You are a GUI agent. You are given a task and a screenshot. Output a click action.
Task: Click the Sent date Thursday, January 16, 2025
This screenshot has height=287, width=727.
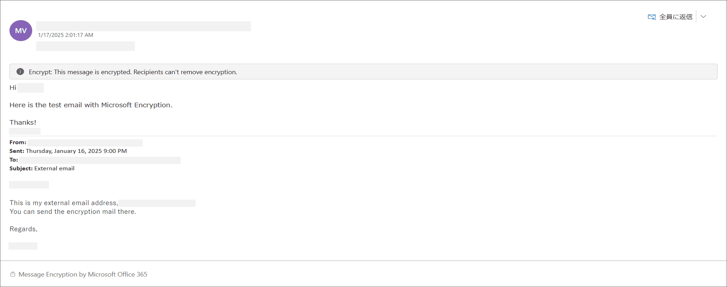tap(76, 151)
